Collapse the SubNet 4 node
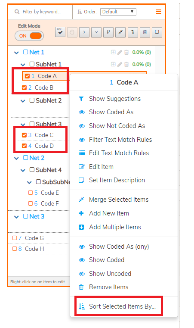The height and width of the screenshot is (328, 194). (23, 171)
